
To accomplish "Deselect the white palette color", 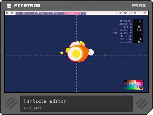I will pyautogui.click(x=135, y=84).
